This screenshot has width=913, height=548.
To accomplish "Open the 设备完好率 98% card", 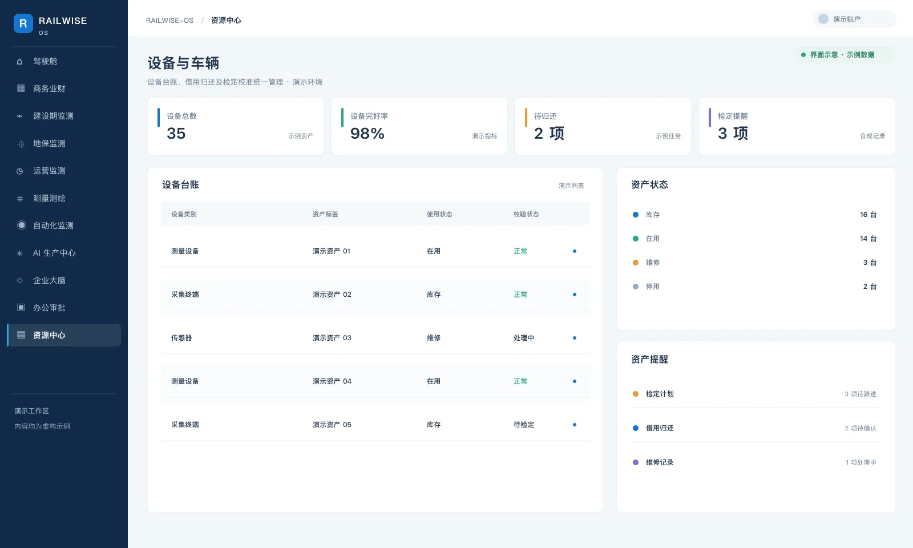I will 419,126.
